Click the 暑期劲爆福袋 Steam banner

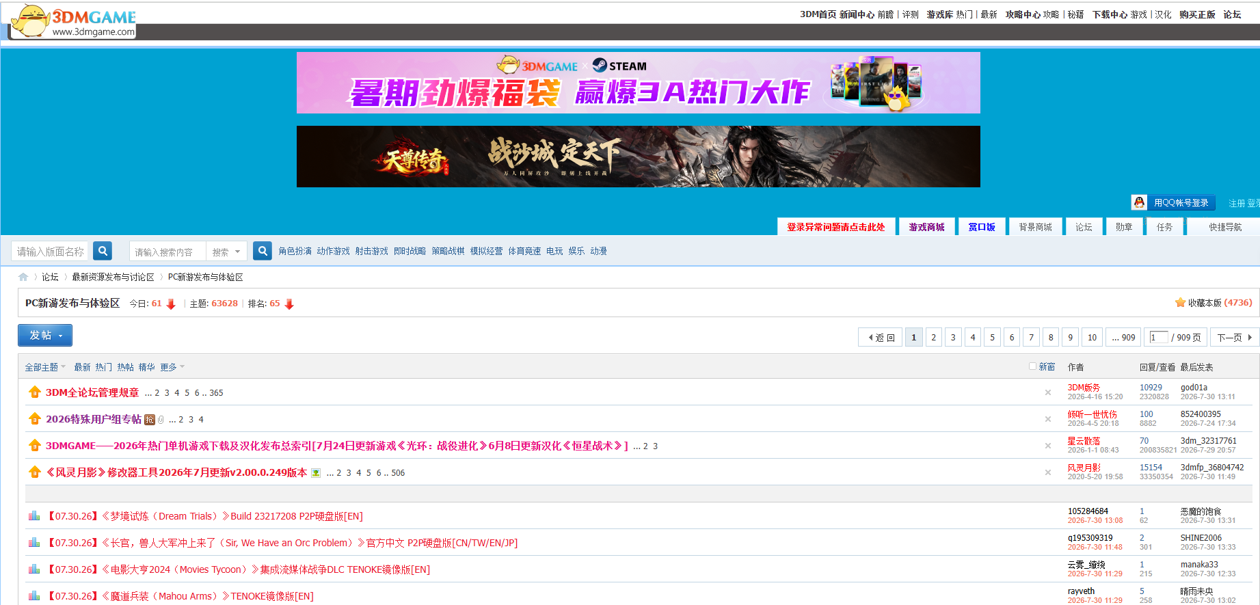[638, 83]
